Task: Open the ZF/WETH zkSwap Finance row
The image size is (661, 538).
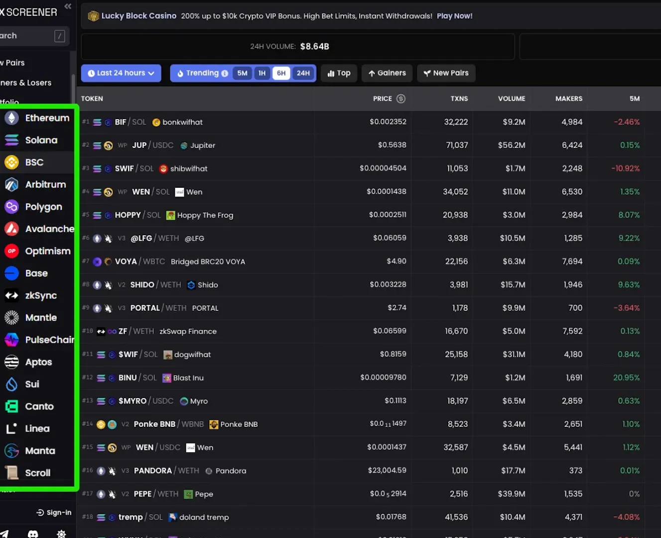Action: click(x=369, y=331)
